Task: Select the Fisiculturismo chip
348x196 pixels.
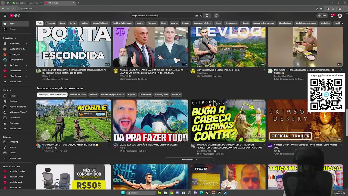Action: (285, 23)
